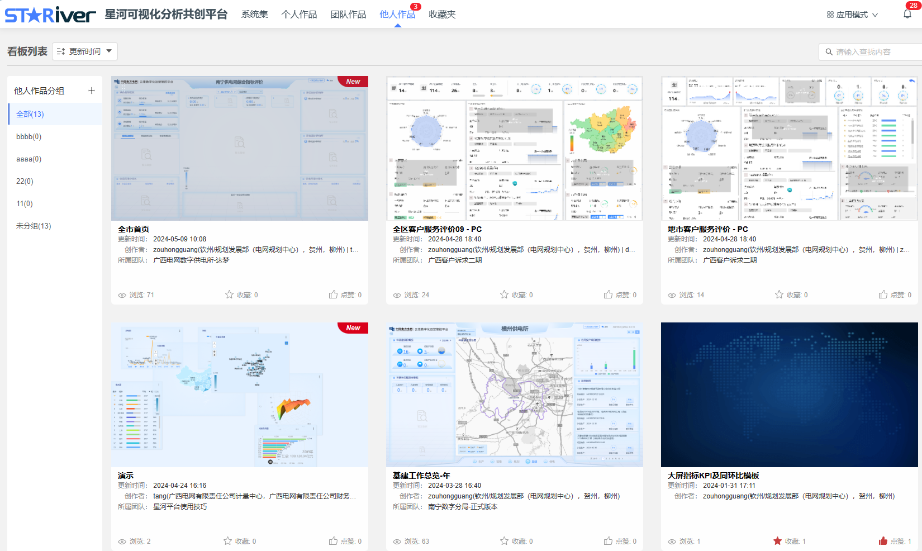
Task: Click the eye icon on 演示 card
Action: click(x=122, y=541)
